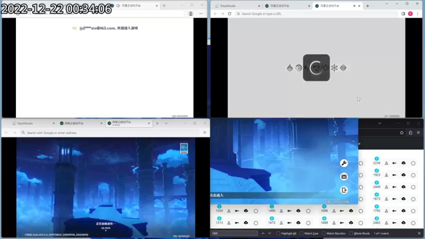
Task: Select the radio button for row 2234
Action: [x=413, y=163]
